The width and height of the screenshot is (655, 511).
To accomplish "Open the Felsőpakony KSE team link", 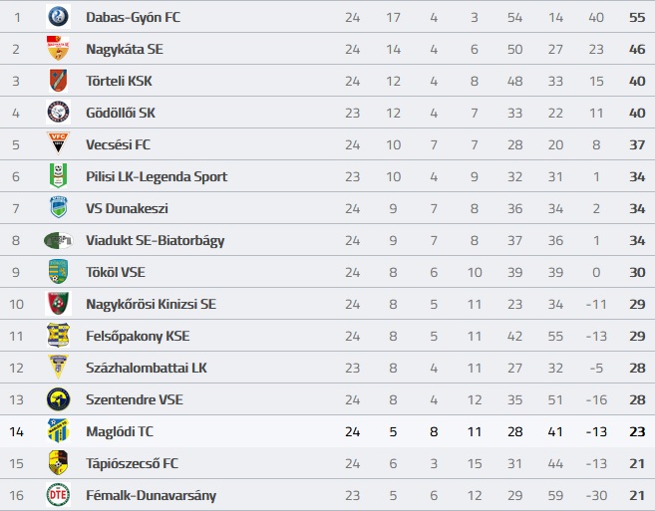I will coord(138,336).
